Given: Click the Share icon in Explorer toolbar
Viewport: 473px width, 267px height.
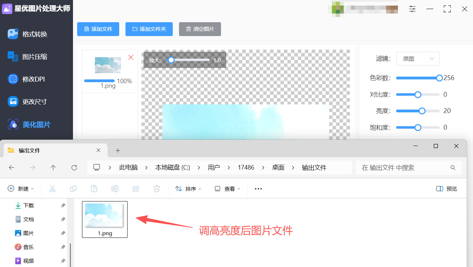Looking at the screenshot, I should click(x=136, y=189).
